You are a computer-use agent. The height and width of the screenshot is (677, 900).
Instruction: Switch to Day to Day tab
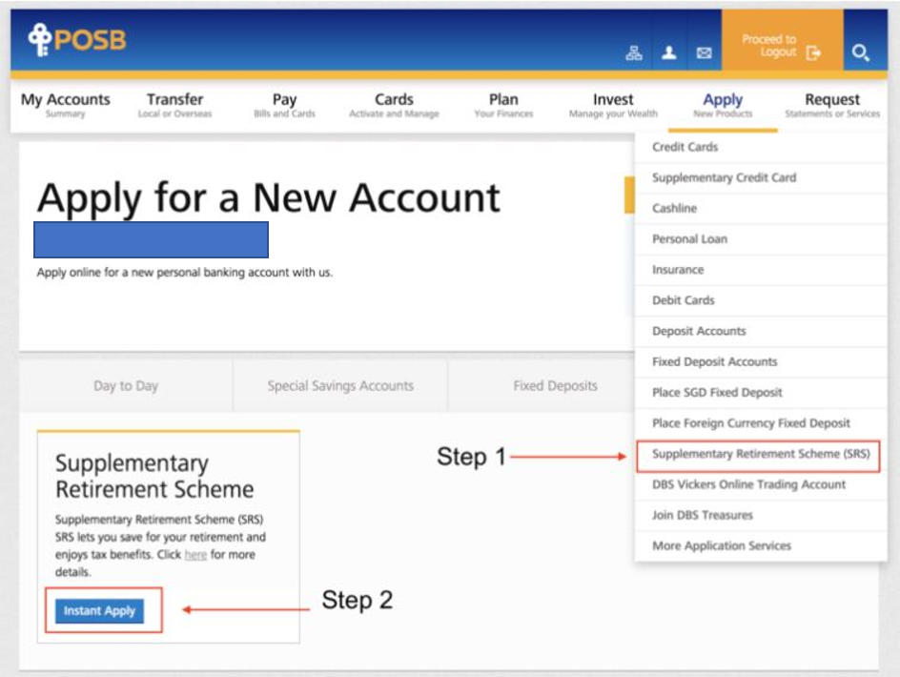[x=126, y=386]
